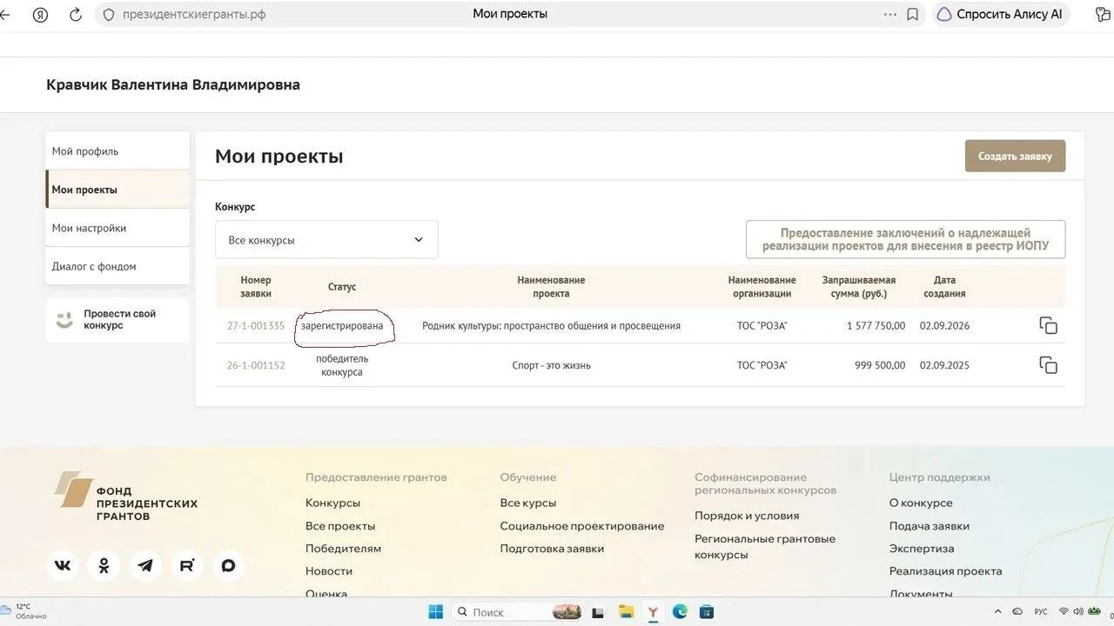The height and width of the screenshot is (626, 1114).
Task: Open Yandex Browser taskbar icon
Action: [x=653, y=612]
